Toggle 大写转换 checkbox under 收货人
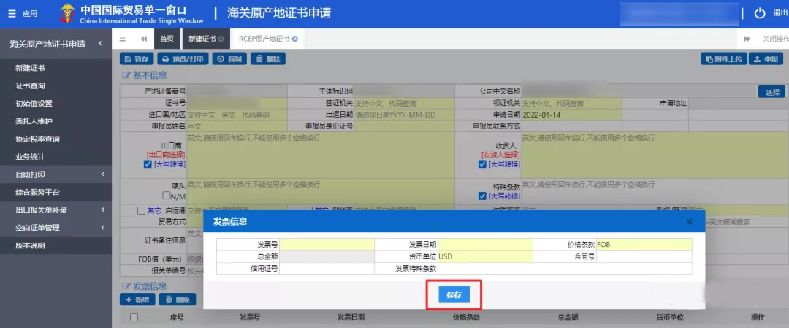 (482, 164)
